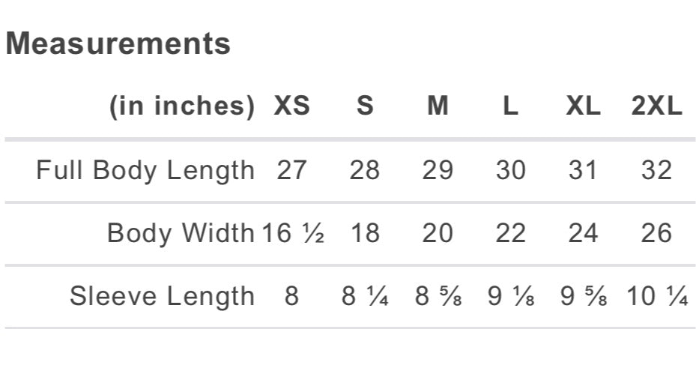Screen dimensions: 696x374
Task: Select the 2XL size column header
Action: coord(656,106)
